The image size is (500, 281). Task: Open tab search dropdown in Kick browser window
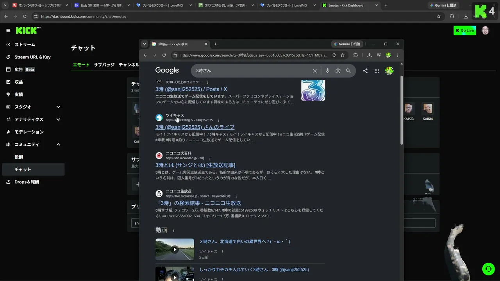[5, 5]
